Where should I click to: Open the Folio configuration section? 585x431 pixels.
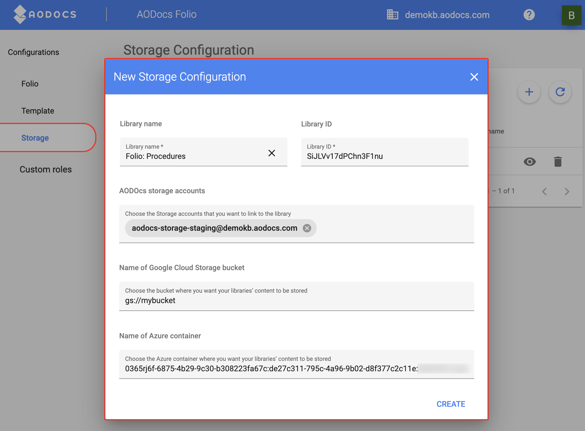tap(30, 84)
